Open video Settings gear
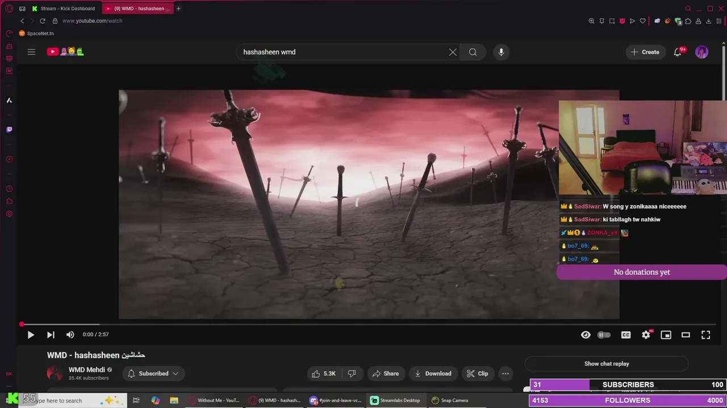 646,335
